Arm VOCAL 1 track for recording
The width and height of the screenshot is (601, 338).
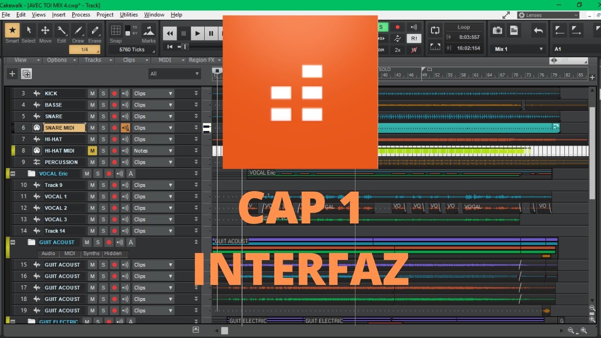(114, 197)
